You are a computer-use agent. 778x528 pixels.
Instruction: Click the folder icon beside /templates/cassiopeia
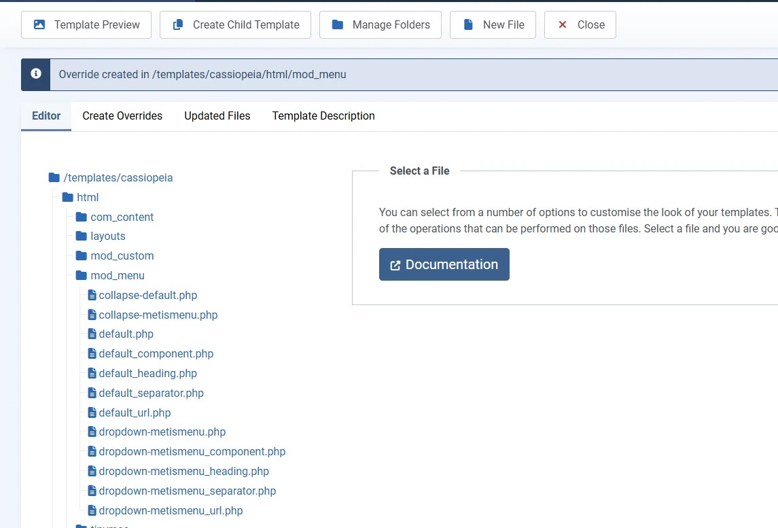click(x=54, y=177)
